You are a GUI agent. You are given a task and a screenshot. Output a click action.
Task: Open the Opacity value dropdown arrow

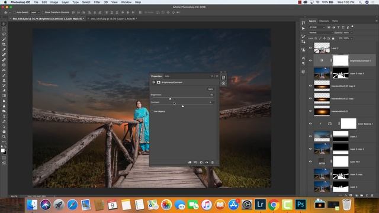click(x=352, y=33)
